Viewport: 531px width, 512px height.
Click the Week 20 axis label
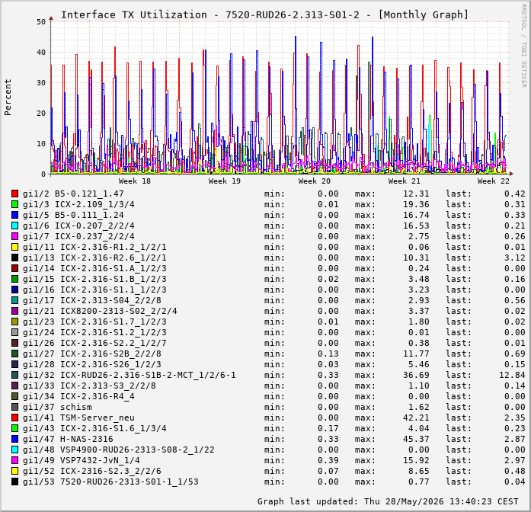[315, 181]
